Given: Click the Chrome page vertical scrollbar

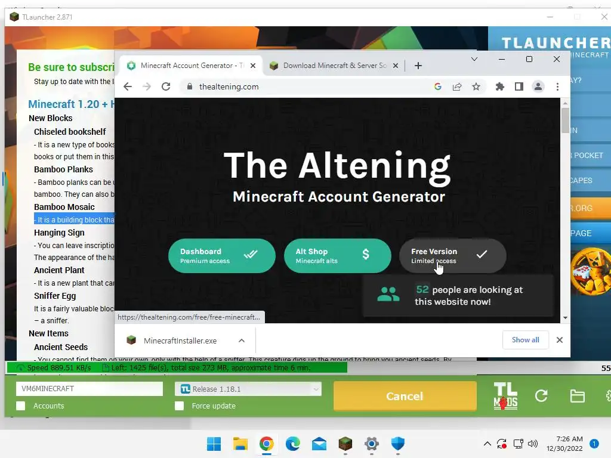Looking at the screenshot, I should coord(565,121).
